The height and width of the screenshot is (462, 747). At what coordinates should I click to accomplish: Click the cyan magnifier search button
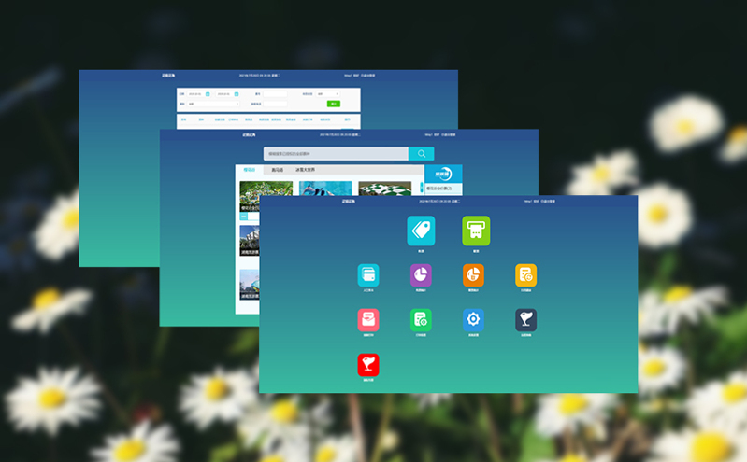tap(421, 154)
